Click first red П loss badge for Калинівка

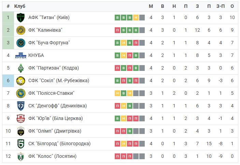point(117,30)
